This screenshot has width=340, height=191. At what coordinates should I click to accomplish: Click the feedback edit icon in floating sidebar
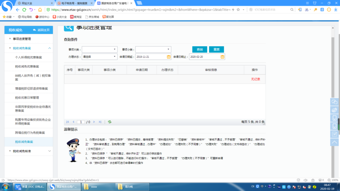[334, 134]
